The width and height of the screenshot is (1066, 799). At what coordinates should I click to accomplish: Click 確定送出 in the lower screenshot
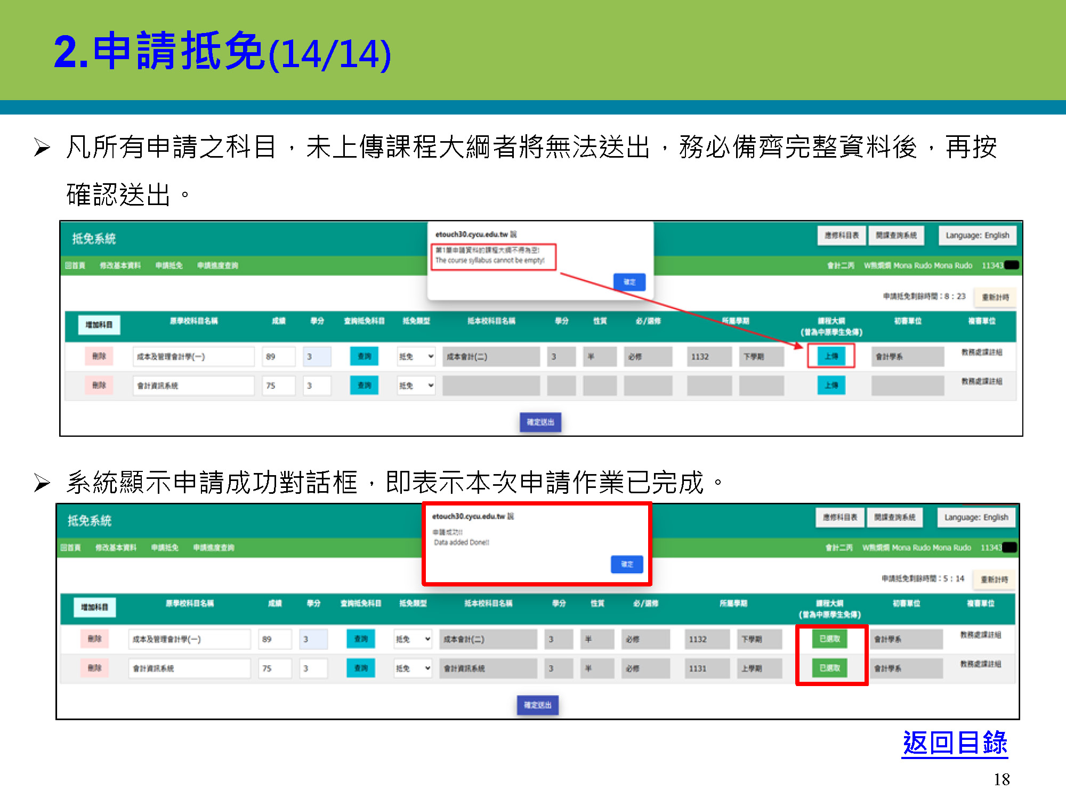coord(538,705)
